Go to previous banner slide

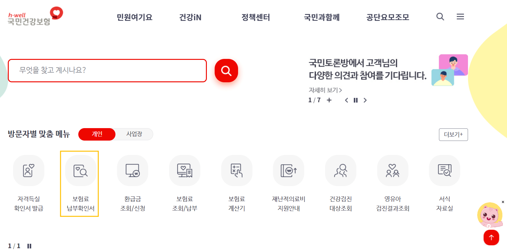click(346, 100)
